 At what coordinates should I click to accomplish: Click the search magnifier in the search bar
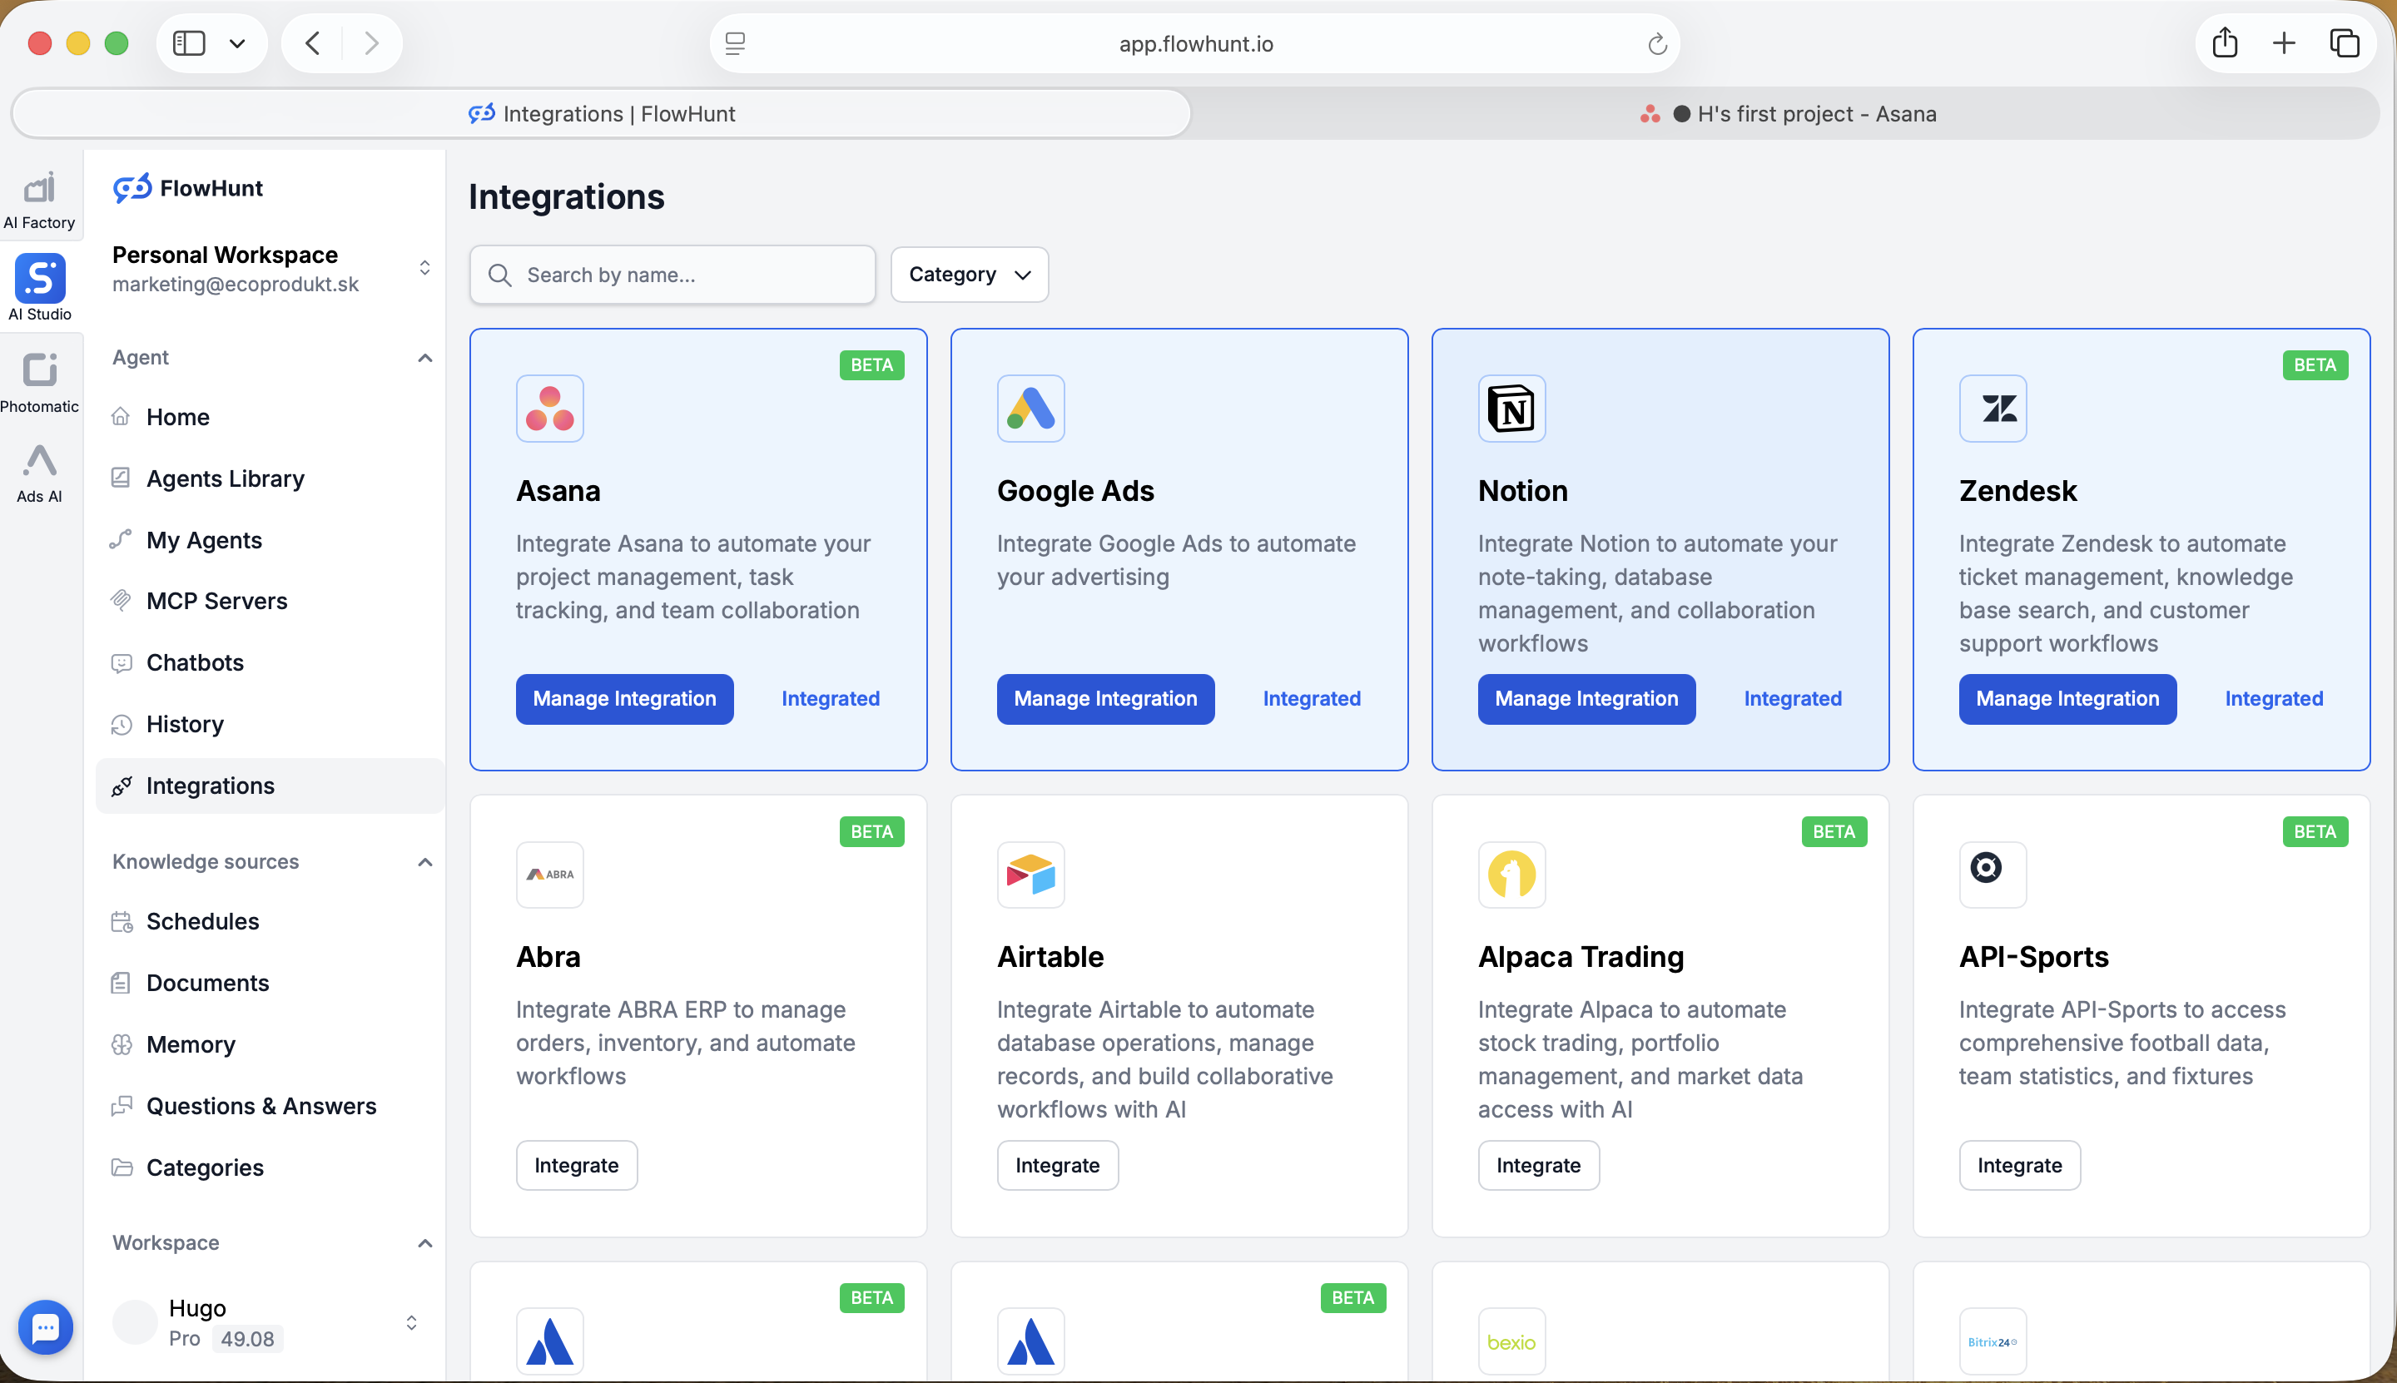pyautogui.click(x=501, y=275)
